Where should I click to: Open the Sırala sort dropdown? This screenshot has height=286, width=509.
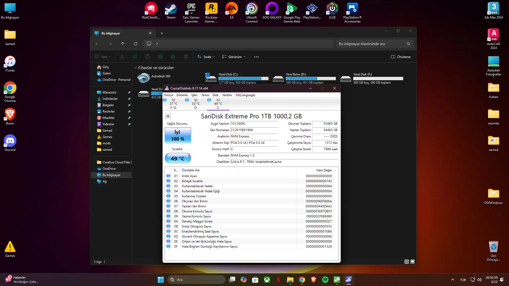(x=206, y=57)
